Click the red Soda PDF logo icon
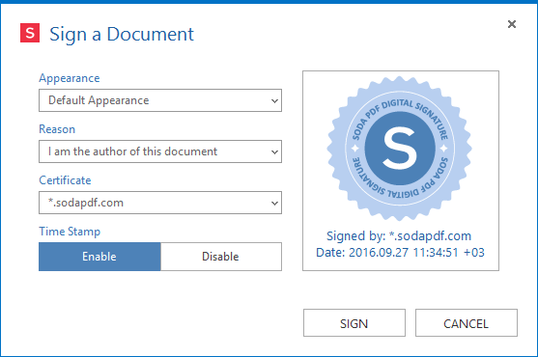The width and height of the screenshot is (538, 357). pyautogui.click(x=30, y=33)
